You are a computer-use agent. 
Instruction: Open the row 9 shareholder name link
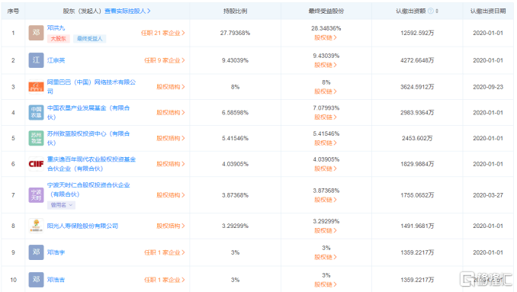[56, 252]
